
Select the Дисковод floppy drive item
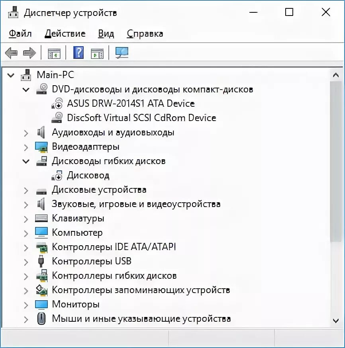click(x=88, y=175)
